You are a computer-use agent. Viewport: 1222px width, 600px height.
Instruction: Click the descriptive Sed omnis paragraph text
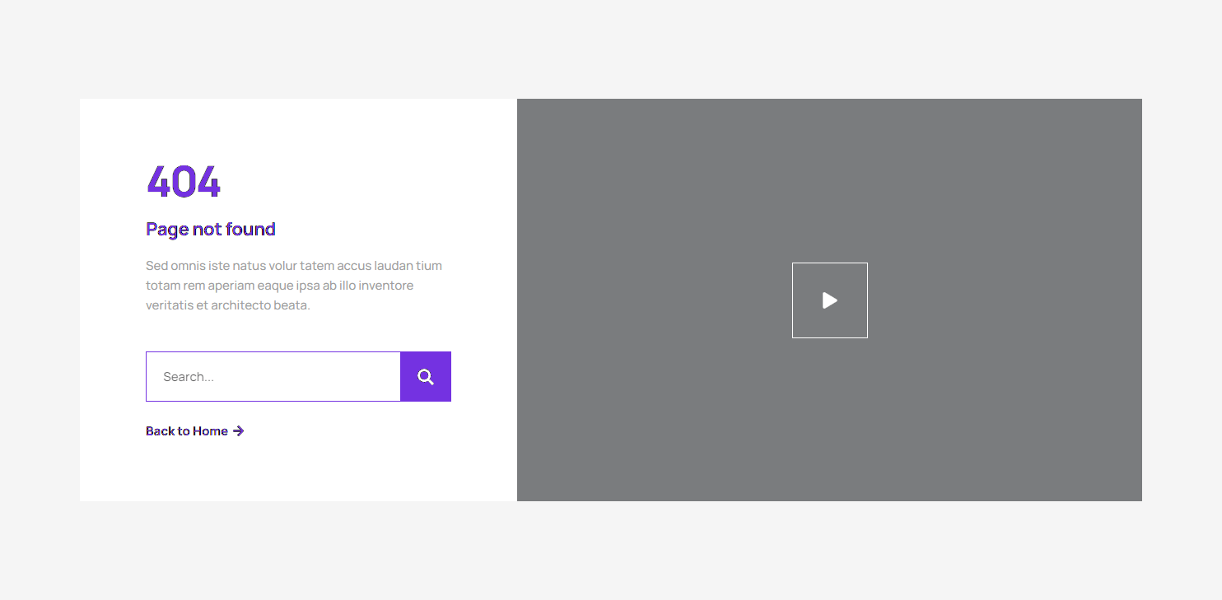pos(293,285)
